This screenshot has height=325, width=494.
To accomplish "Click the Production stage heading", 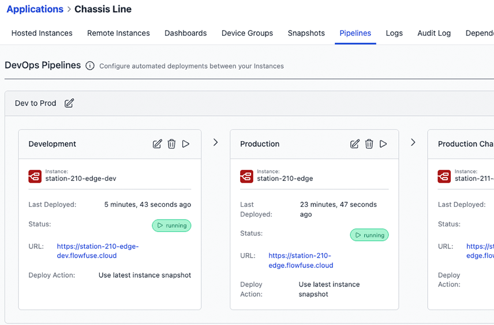I will click(x=260, y=144).
